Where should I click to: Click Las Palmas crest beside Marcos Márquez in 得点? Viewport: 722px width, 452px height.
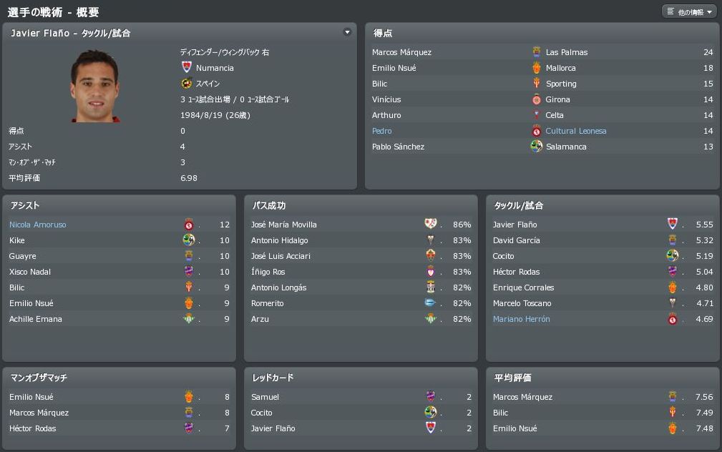537,52
